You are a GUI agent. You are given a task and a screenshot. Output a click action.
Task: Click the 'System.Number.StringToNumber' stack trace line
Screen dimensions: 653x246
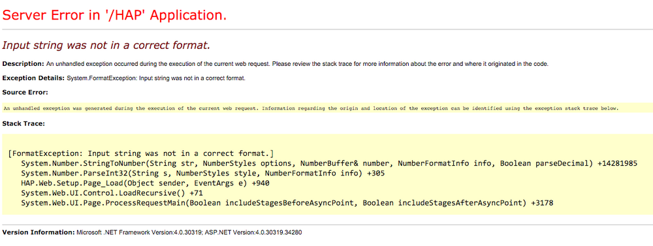[x=329, y=163]
